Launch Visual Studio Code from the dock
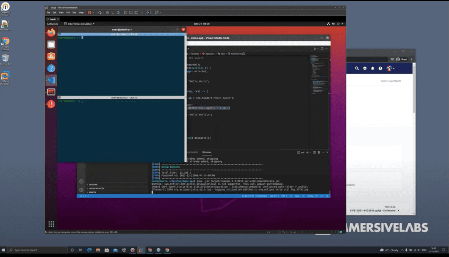Viewport: 449px width, 257px height. click(51, 80)
